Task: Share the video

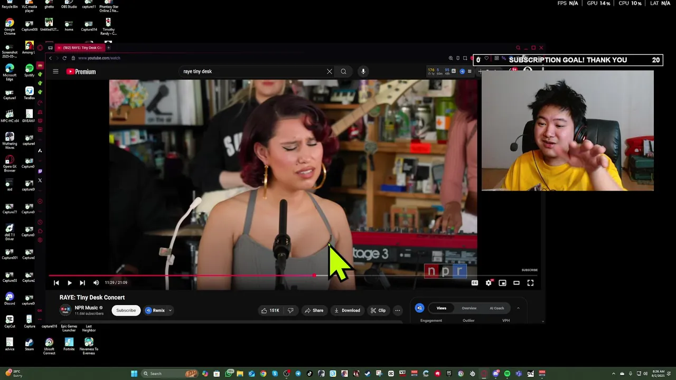Action: (314, 310)
